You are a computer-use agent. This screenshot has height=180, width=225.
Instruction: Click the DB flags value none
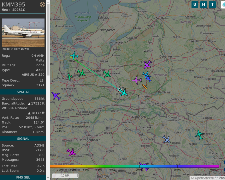(40, 65)
